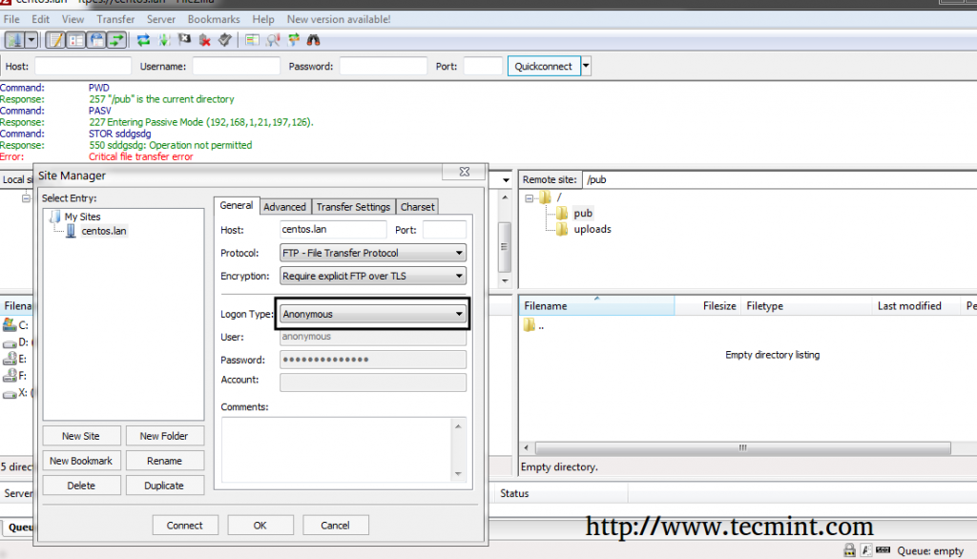Image resolution: width=977 pixels, height=559 pixels.
Task: Switch to the Advanced tab
Action: pos(284,206)
